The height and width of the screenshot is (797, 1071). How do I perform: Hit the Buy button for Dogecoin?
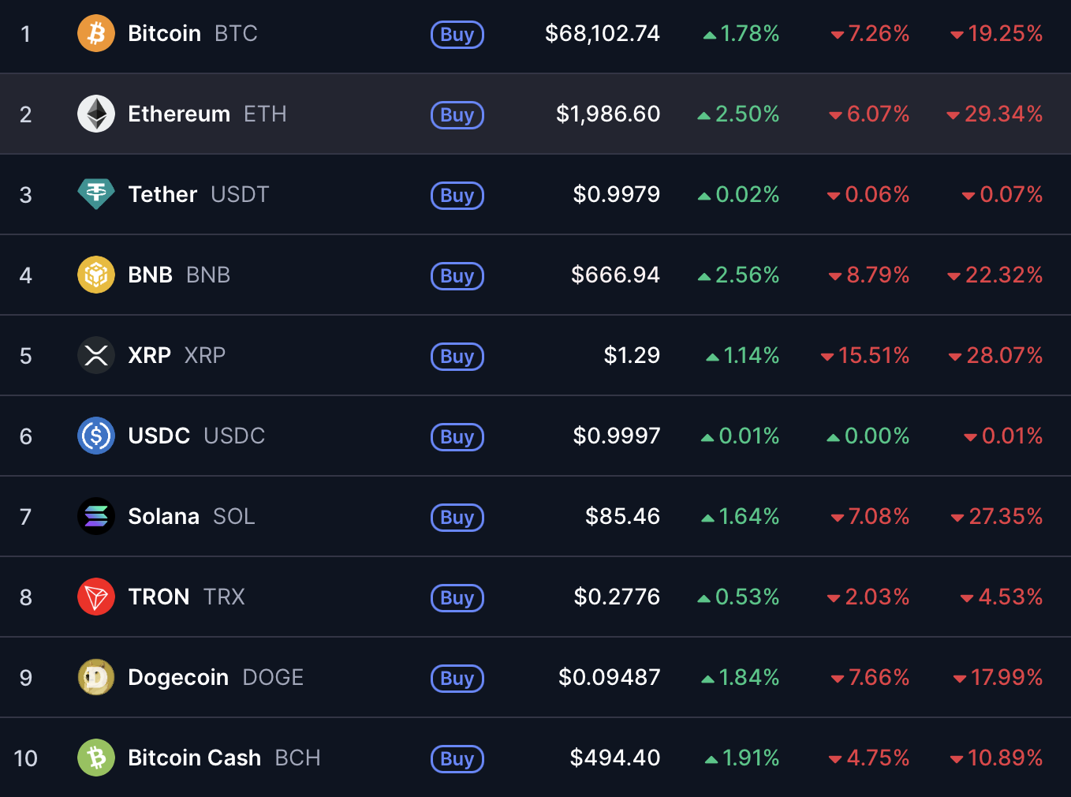pyautogui.click(x=457, y=679)
